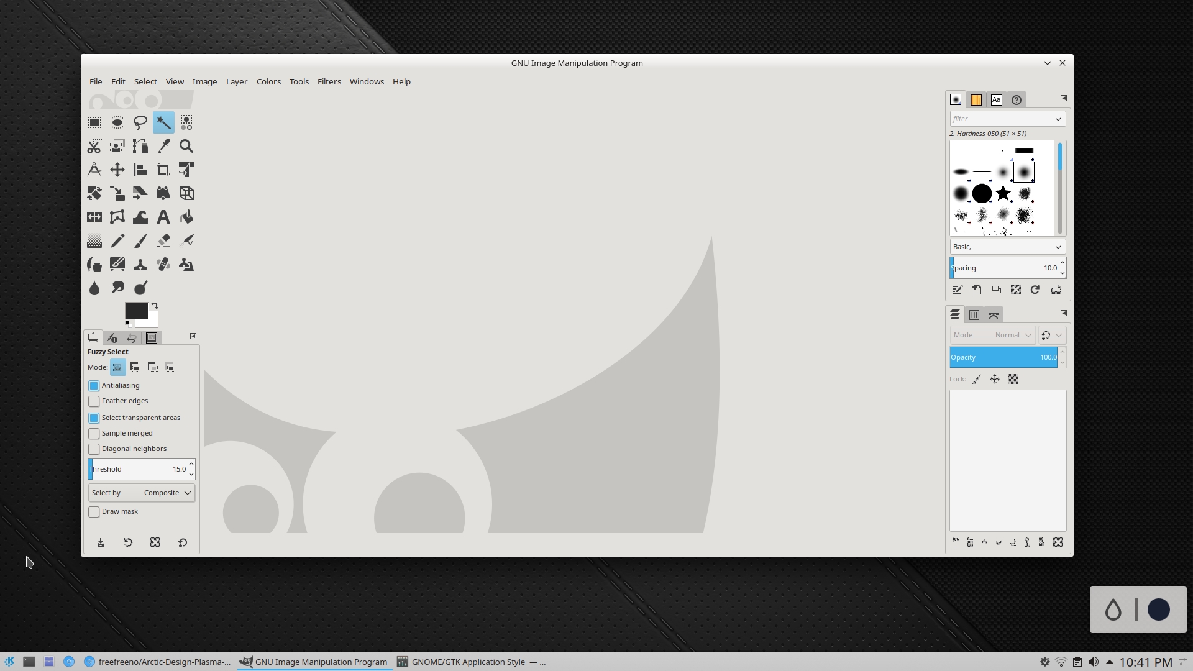Open the Filters menu
Viewport: 1193px width, 671px height.
(329, 81)
